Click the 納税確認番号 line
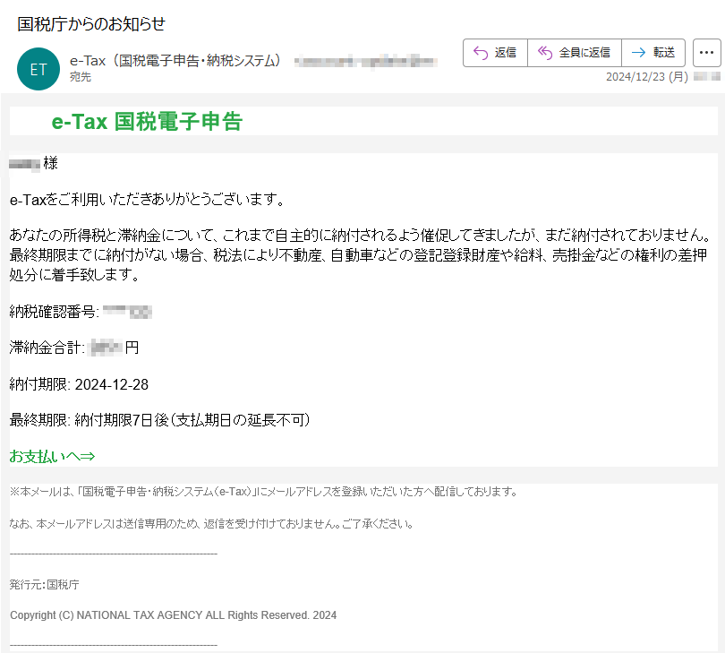Screen dimensions: 725x653 click(81, 312)
